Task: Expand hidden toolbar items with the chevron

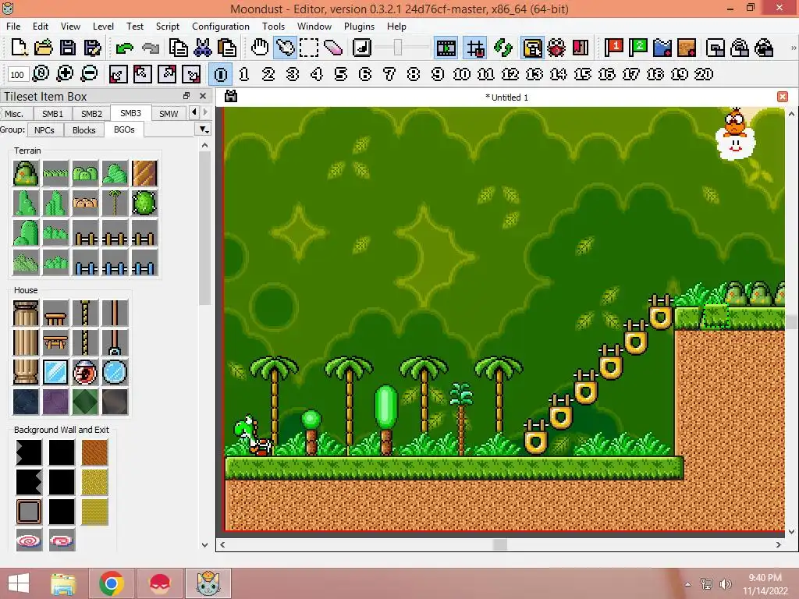Action: tap(793, 48)
